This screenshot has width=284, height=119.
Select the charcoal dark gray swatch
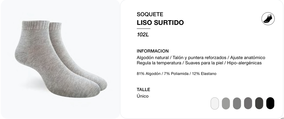coord(259,103)
